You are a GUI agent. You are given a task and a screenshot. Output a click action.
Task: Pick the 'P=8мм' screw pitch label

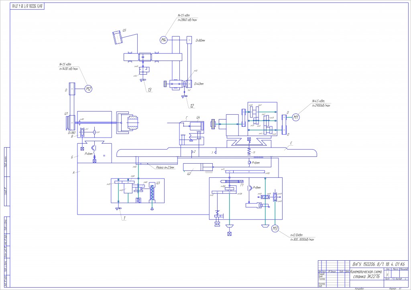(257, 188)
